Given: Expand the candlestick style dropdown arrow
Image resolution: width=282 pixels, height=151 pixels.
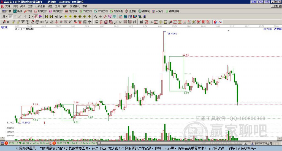Looking at the screenshot, I should [32, 17].
